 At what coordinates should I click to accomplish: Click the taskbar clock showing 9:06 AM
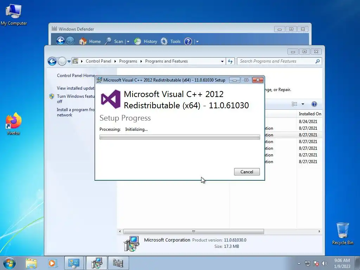[x=342, y=263]
